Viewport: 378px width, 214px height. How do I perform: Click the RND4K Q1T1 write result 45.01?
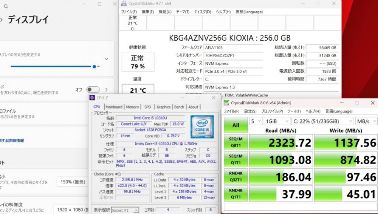pos(346,194)
